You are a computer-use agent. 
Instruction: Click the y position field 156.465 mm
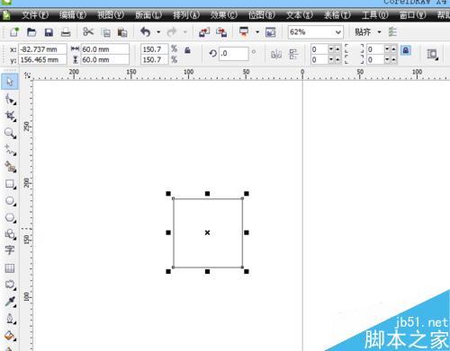42,59
